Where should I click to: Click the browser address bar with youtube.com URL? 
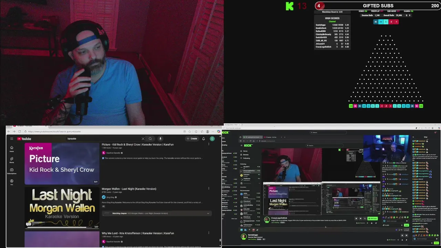(x=103, y=132)
